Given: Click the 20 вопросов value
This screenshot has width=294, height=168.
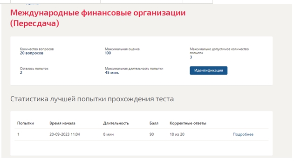Looking at the screenshot, I should (x=32, y=53).
